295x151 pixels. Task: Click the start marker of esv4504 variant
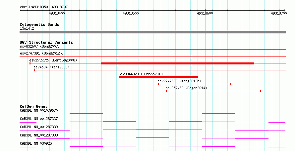click(x=34, y=70)
